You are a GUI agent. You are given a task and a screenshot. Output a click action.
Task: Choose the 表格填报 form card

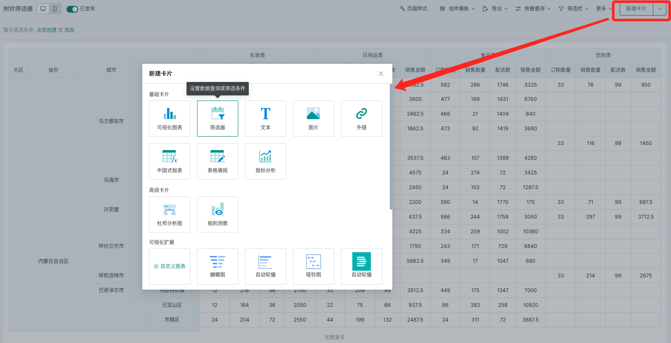point(218,161)
